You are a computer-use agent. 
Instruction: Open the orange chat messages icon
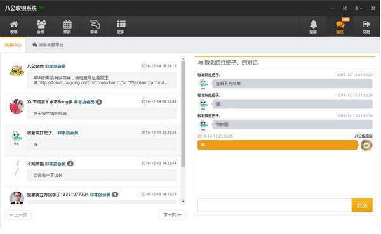tap(340, 27)
